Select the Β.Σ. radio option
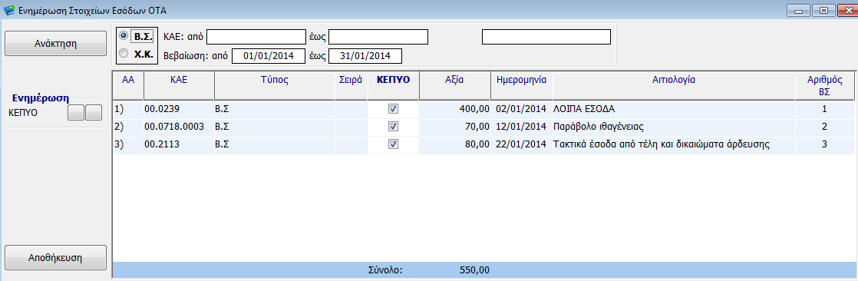The image size is (858, 281). point(124,35)
